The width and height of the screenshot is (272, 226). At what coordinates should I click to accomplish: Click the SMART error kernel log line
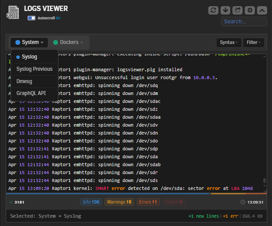[x=131, y=188]
